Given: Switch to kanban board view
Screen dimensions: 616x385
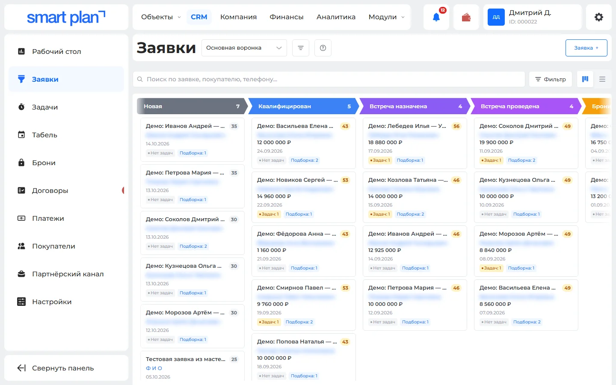Looking at the screenshot, I should point(585,79).
